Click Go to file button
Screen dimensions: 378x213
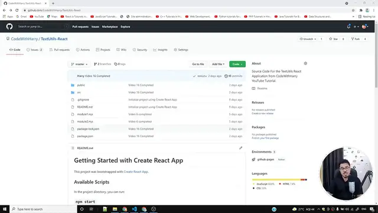tap(198, 64)
